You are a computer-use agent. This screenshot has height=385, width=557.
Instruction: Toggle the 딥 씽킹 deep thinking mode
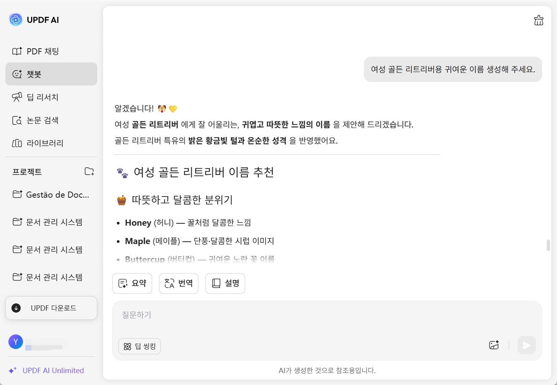coord(139,346)
